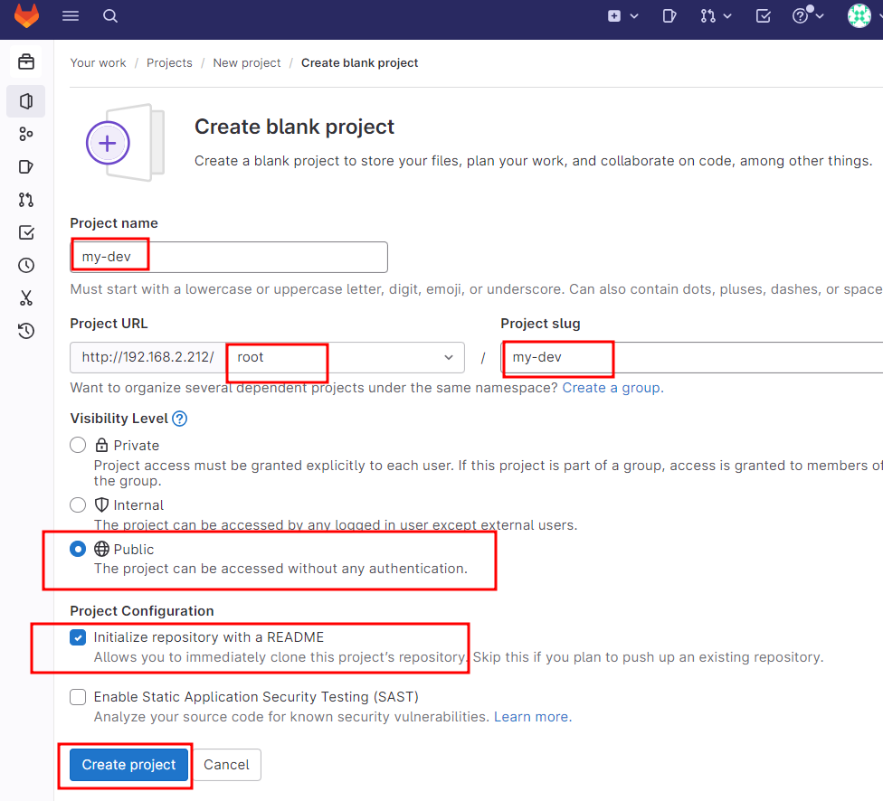This screenshot has width=883, height=801.
Task: Click the http://192.168.2.212/ URL prefix
Action: point(148,357)
